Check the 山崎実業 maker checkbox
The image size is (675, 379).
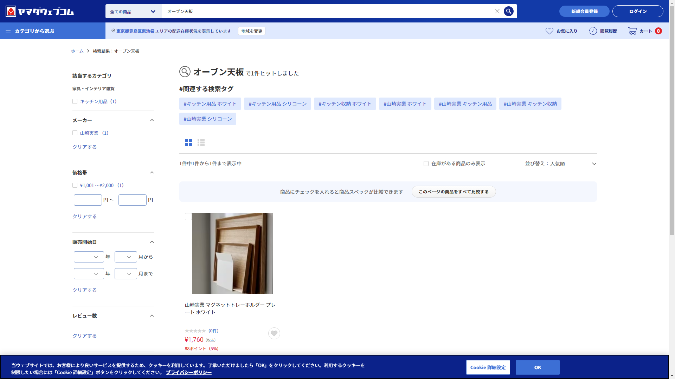click(75, 133)
